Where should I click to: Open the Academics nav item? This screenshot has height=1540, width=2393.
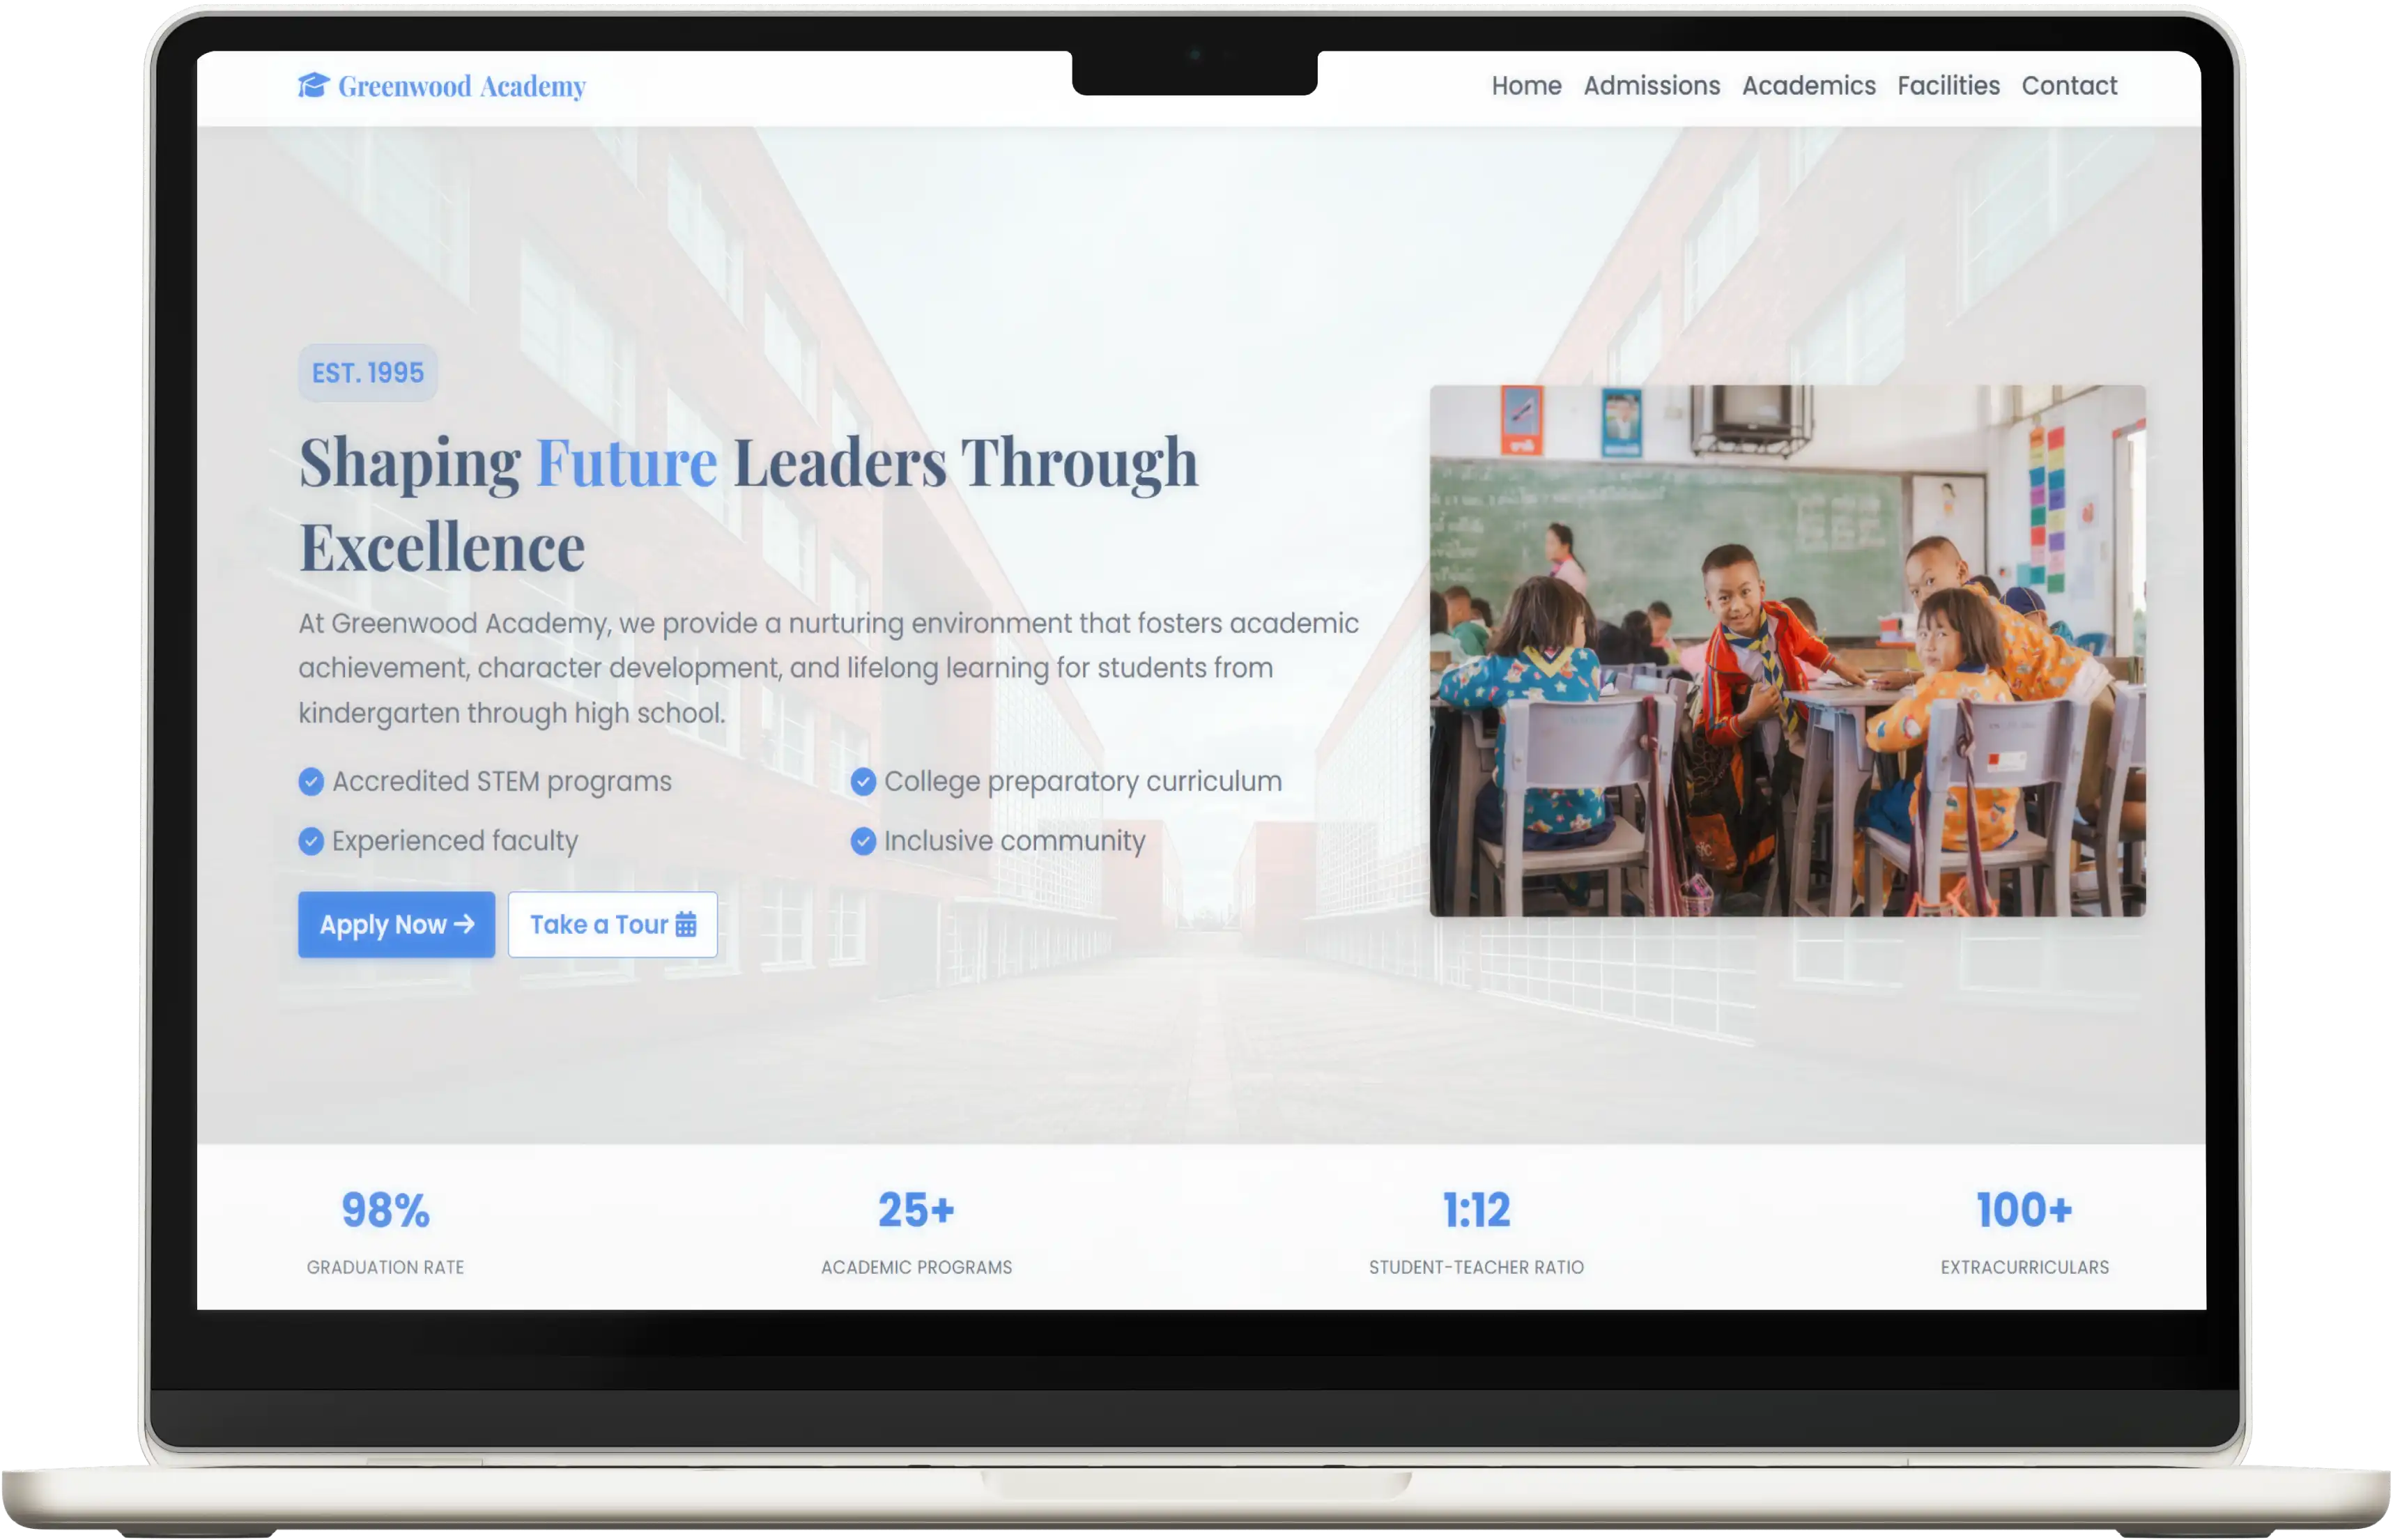(1808, 86)
